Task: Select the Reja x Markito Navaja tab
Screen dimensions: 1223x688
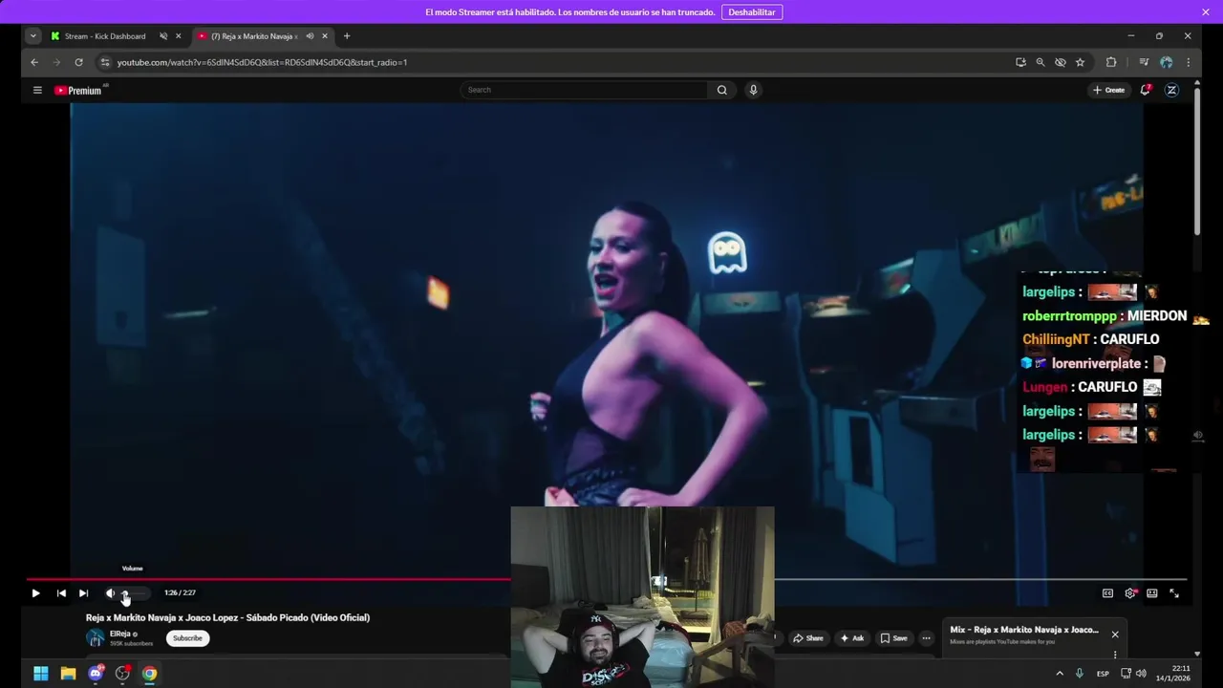Action: click(x=254, y=36)
